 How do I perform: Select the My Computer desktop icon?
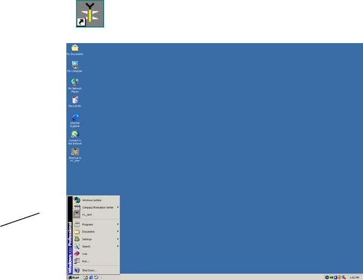click(75, 67)
